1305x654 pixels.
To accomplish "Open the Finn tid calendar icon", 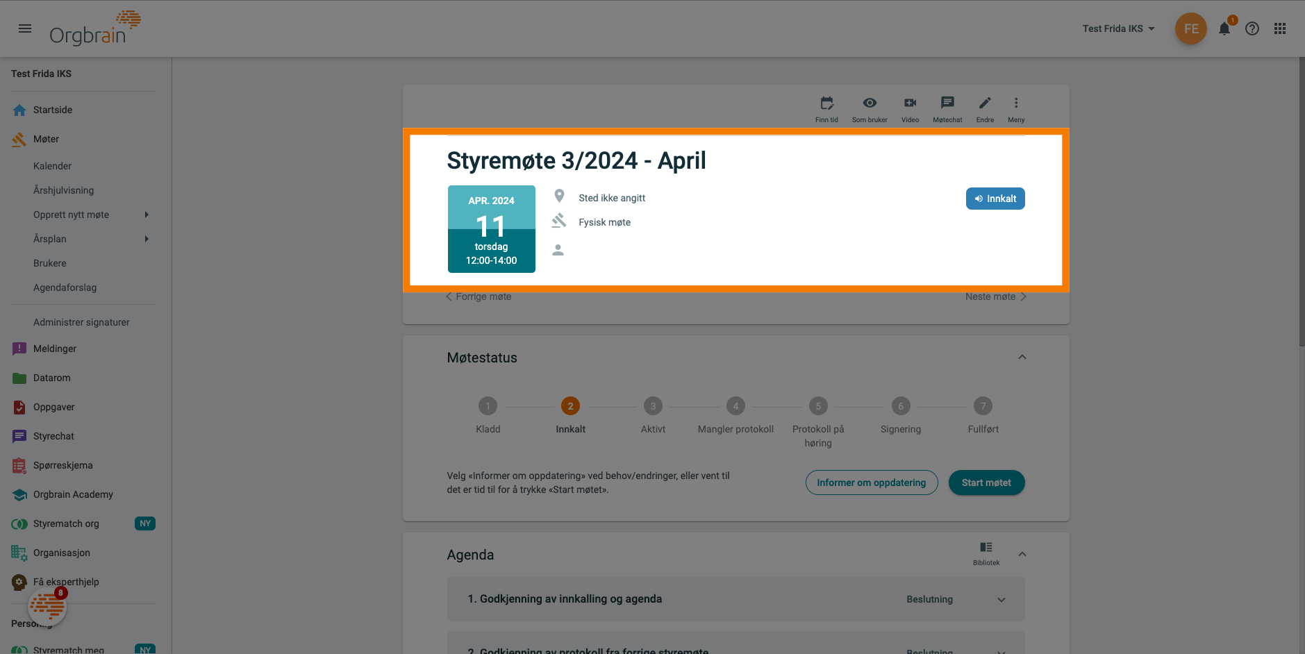I will [826, 103].
